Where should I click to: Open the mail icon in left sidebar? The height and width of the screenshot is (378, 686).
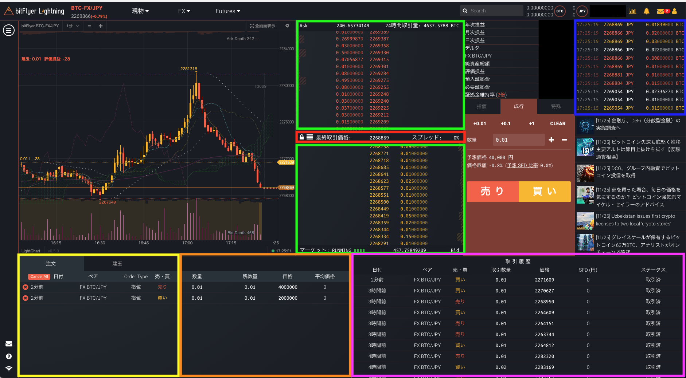coord(9,344)
